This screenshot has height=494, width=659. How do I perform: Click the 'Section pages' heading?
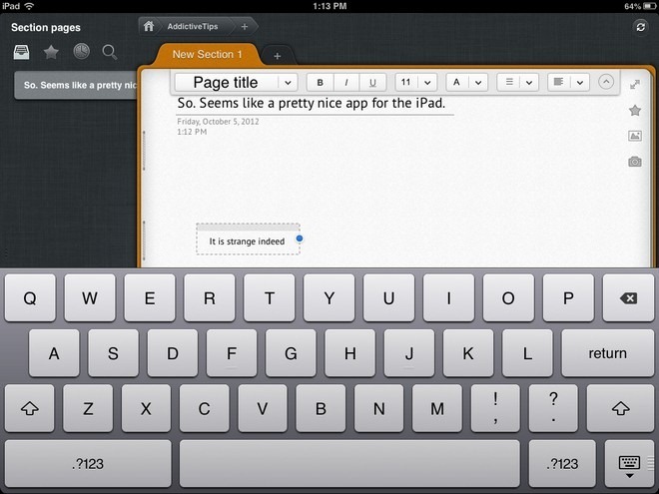click(45, 28)
